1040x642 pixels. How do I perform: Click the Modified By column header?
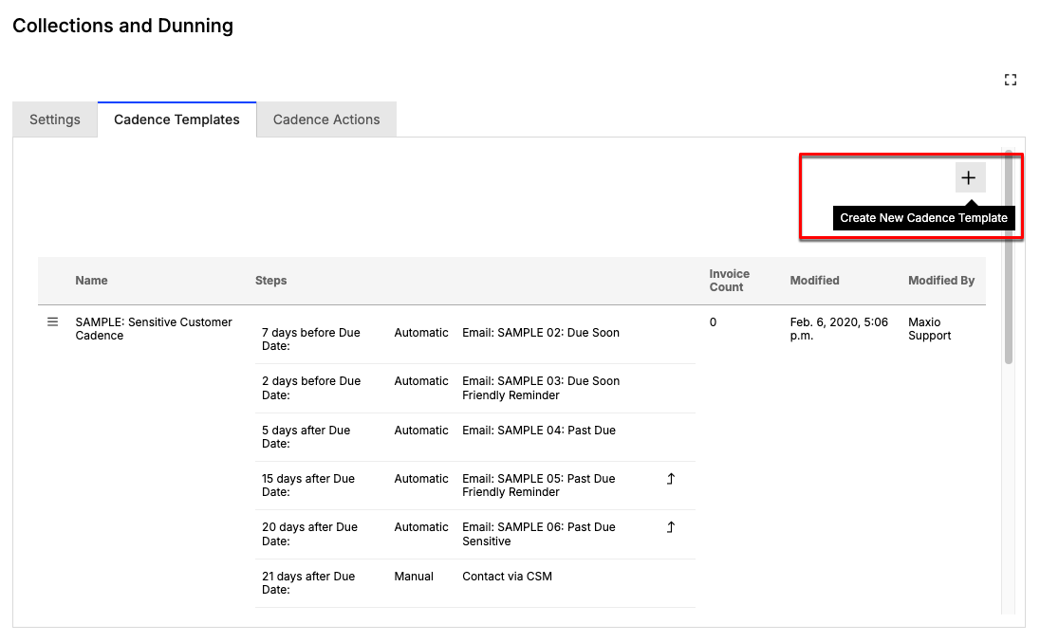940,281
